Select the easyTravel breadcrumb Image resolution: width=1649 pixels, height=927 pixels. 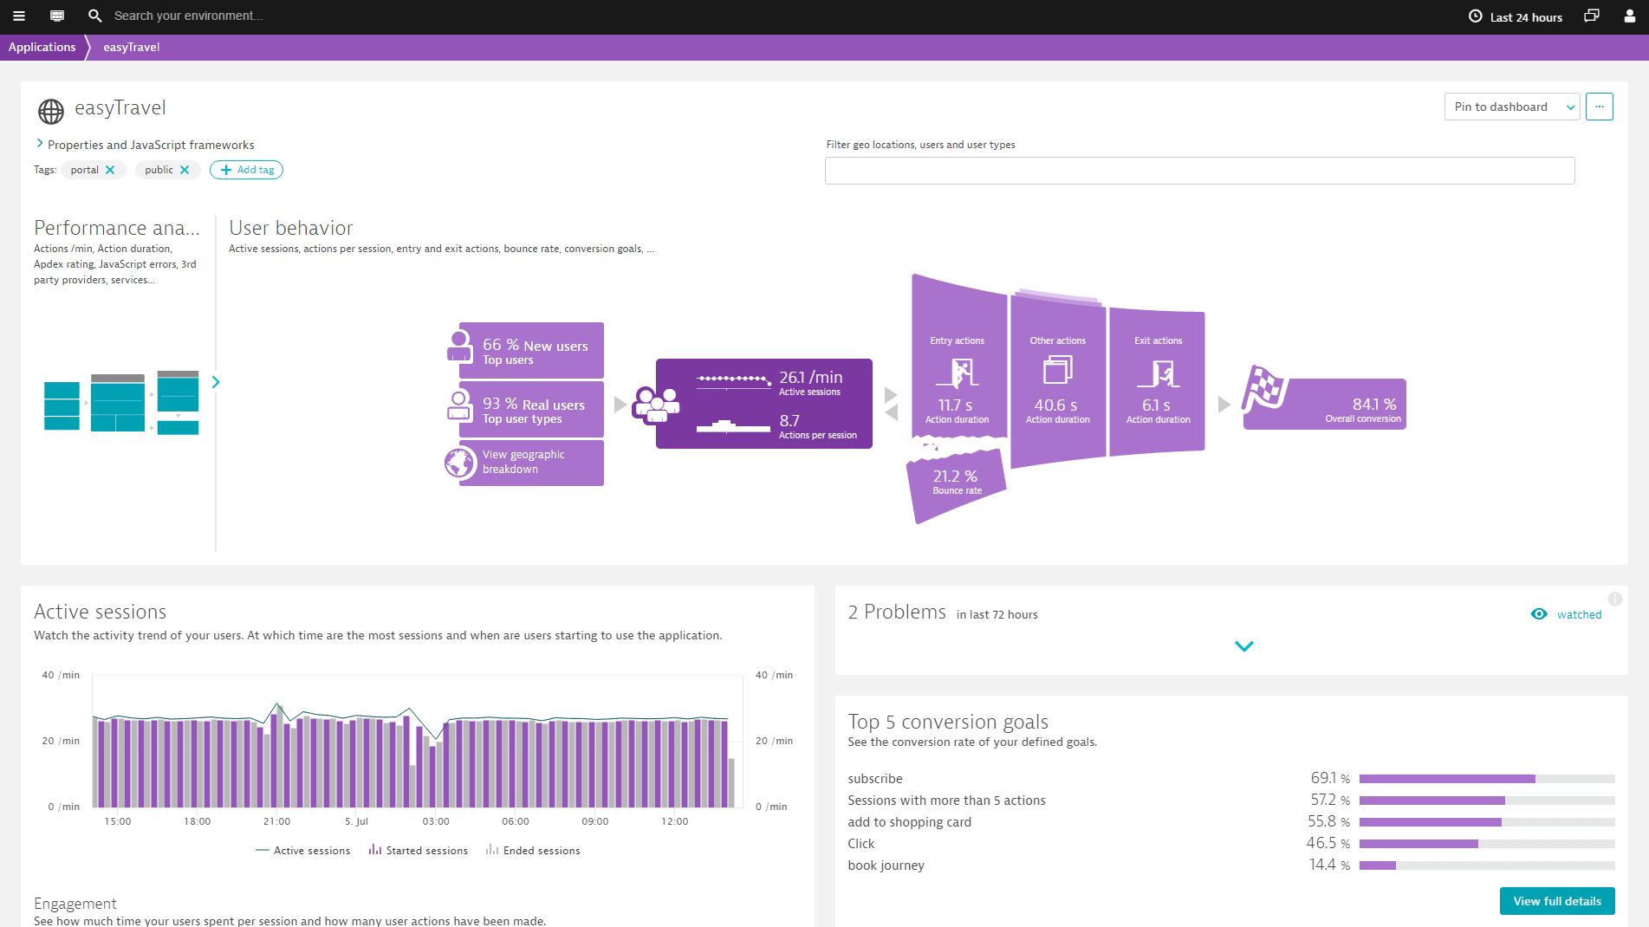(131, 47)
